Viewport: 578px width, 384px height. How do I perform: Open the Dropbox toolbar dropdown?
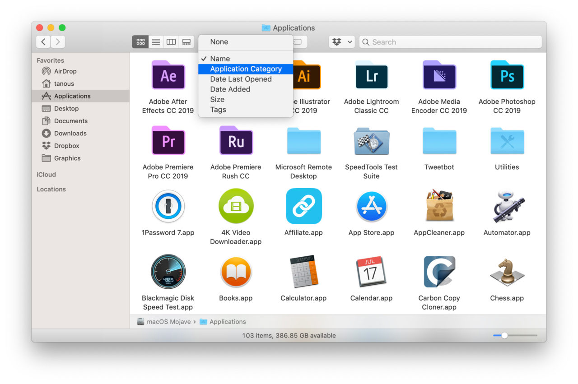click(x=341, y=42)
